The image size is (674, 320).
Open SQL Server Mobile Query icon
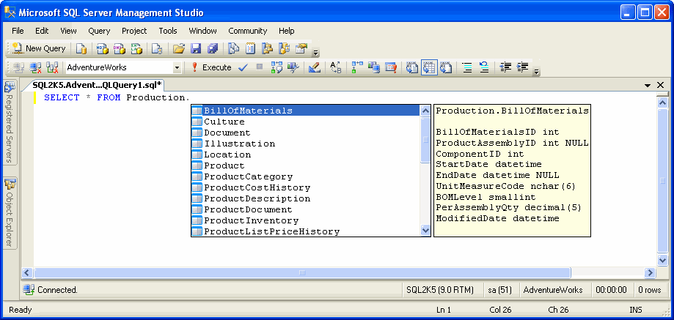coord(157,48)
